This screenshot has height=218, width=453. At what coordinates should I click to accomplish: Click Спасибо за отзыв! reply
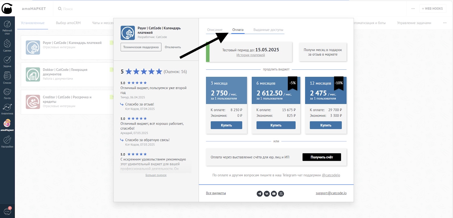[x=140, y=104]
